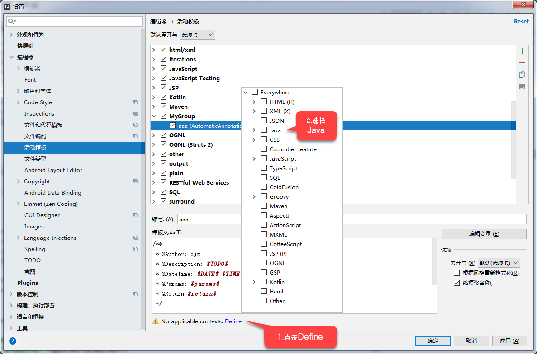Open help with the blue question mark icon
The width and height of the screenshot is (537, 354).
[x=13, y=340]
